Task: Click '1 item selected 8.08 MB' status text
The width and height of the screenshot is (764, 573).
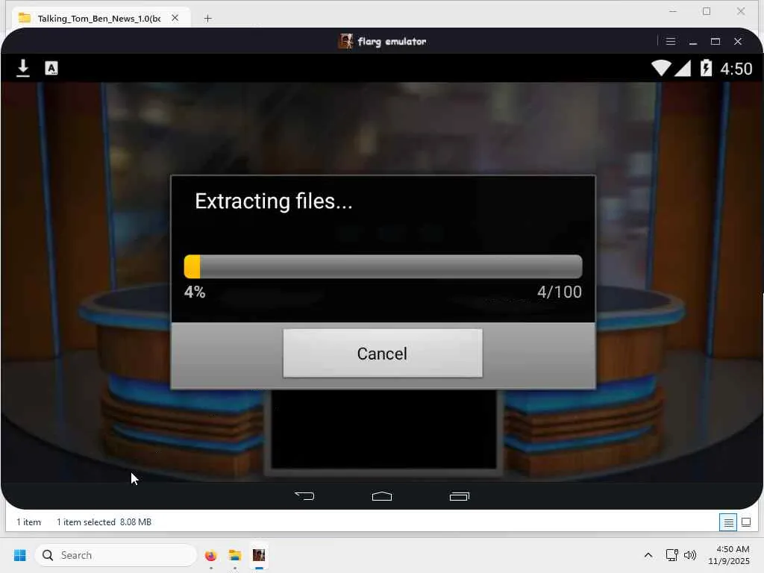Action: [104, 522]
